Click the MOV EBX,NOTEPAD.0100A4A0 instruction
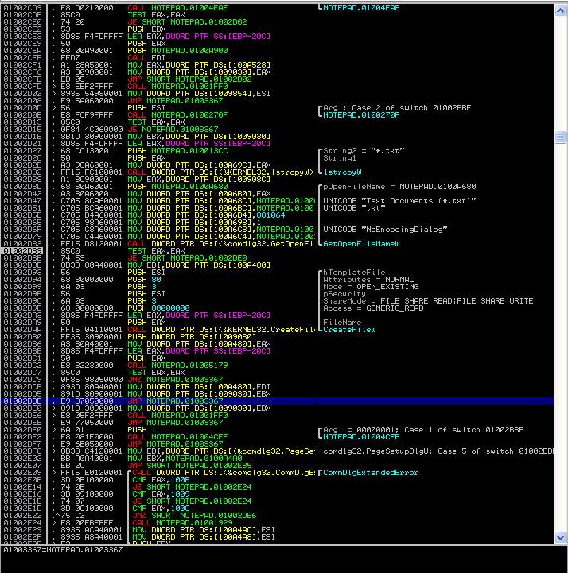The height and width of the screenshot is (573, 568). [x=185, y=459]
